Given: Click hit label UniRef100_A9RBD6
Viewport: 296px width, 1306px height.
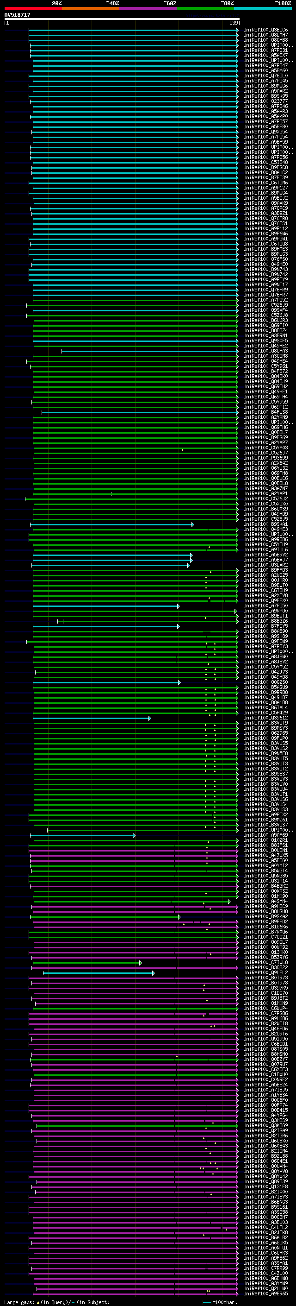Looking at the screenshot, I should (265, 539).
